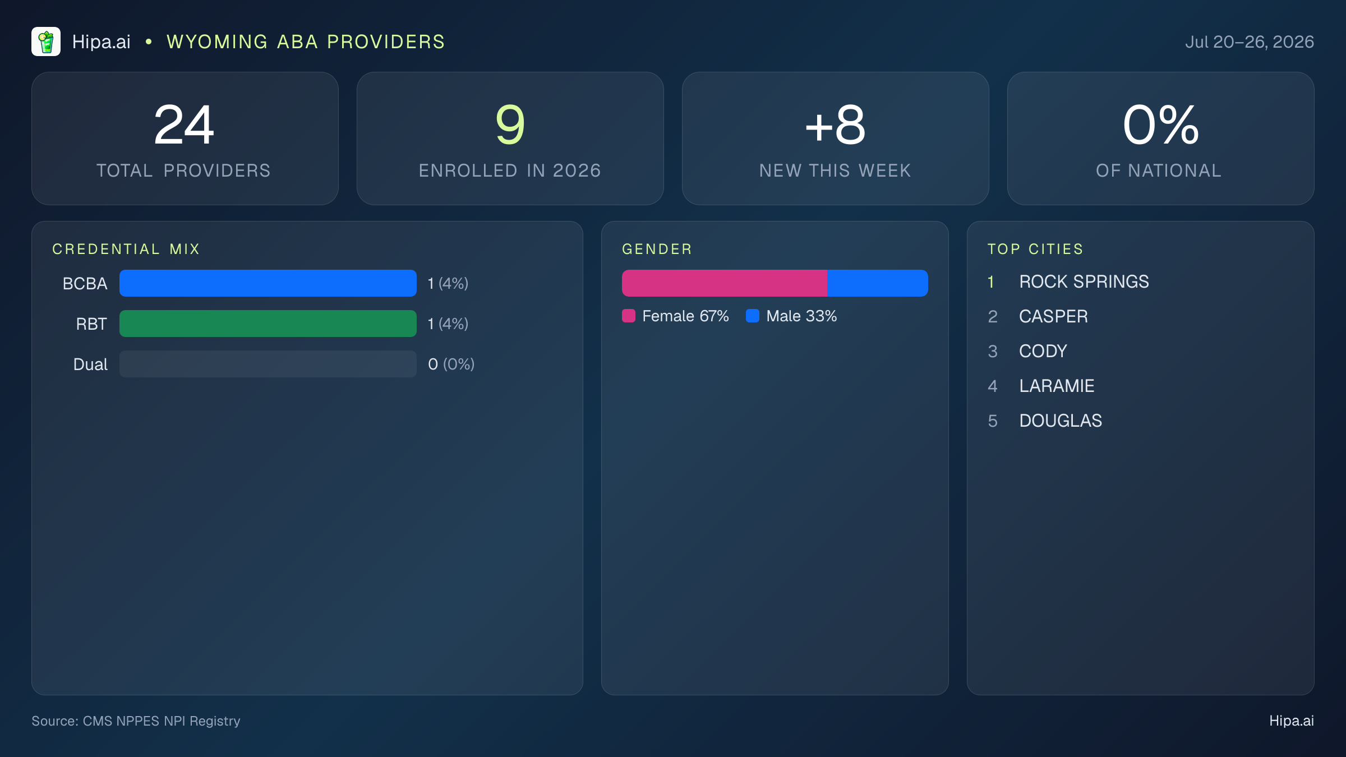
Task: Click the empty Dual credential bar
Action: click(x=268, y=364)
